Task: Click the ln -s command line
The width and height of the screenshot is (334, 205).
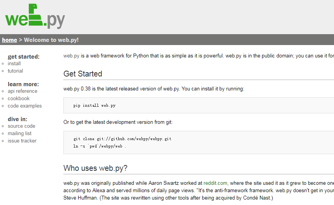Action: pyautogui.click(x=100, y=146)
